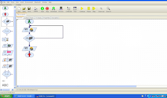Select the I1 branch diamond in flowchart
This screenshot has width=167, height=98.
29,38
